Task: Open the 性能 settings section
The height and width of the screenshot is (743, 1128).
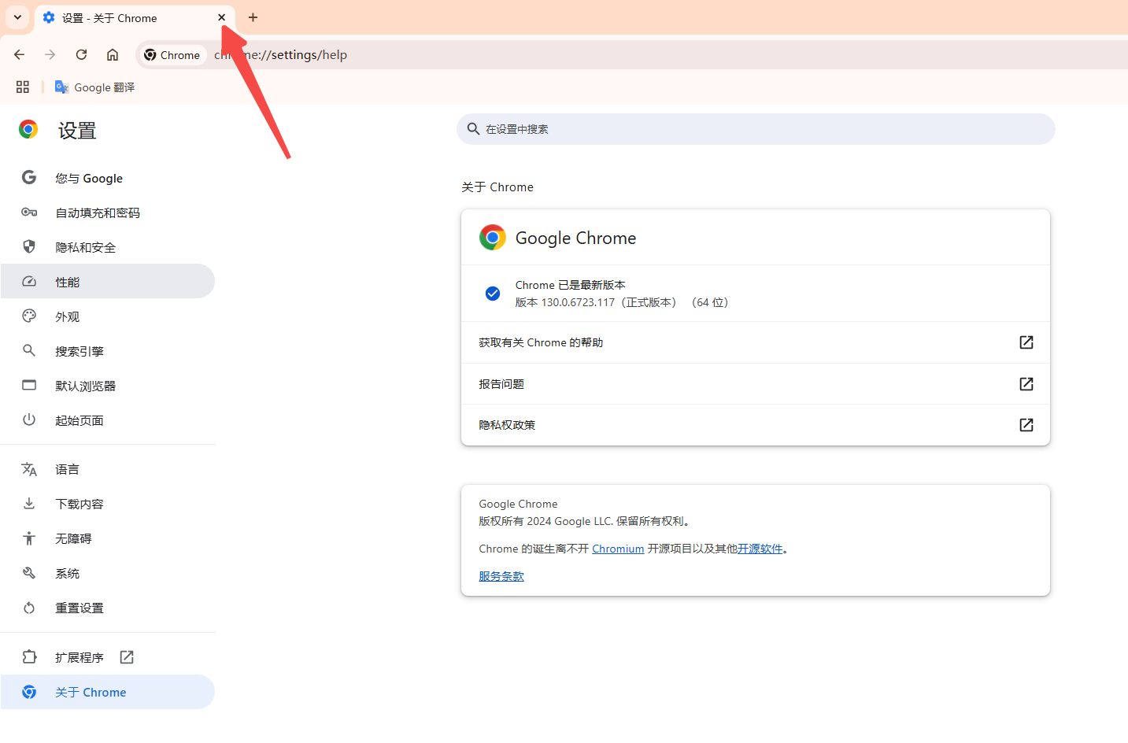Action: point(108,282)
